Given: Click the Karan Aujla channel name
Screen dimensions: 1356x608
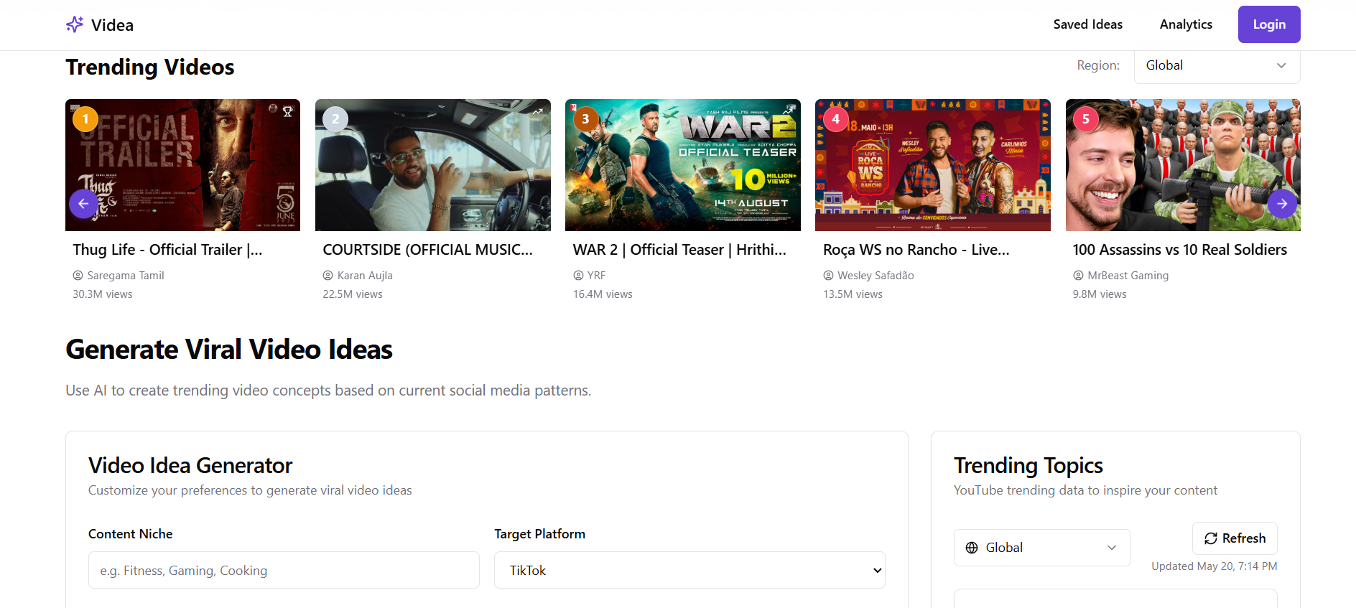Looking at the screenshot, I should pyautogui.click(x=365, y=276).
